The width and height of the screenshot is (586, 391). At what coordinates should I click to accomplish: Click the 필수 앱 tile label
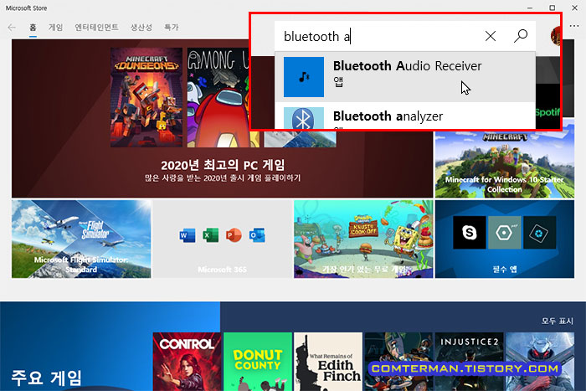[x=505, y=269]
